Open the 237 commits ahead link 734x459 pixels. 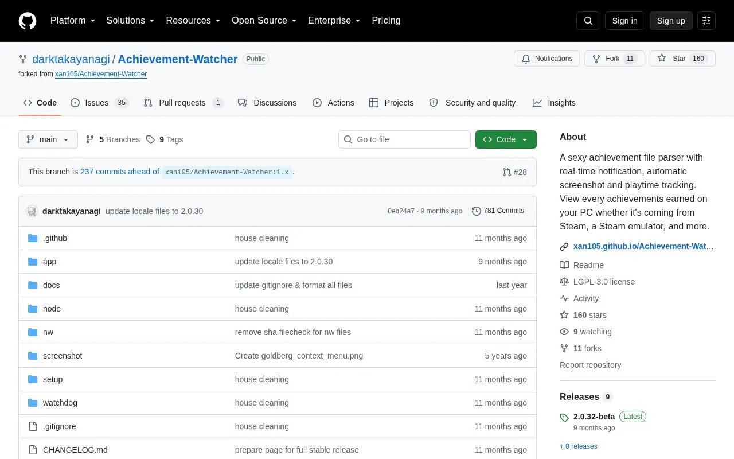[x=120, y=172]
